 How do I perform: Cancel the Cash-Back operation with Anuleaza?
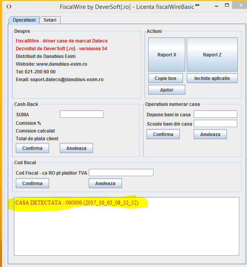pyautogui.click(x=76, y=148)
